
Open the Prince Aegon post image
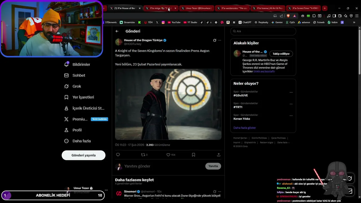point(168,104)
